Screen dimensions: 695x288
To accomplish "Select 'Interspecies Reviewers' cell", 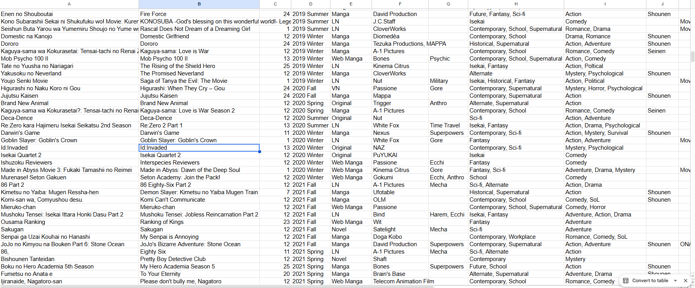I will click(199, 163).
